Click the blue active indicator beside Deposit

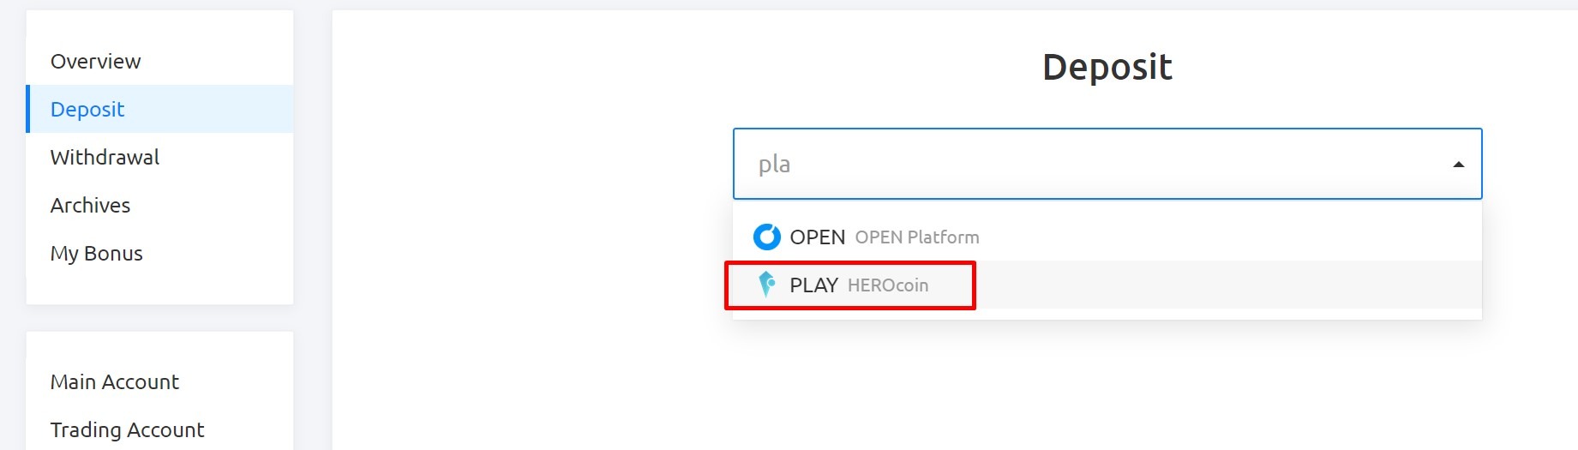28,109
